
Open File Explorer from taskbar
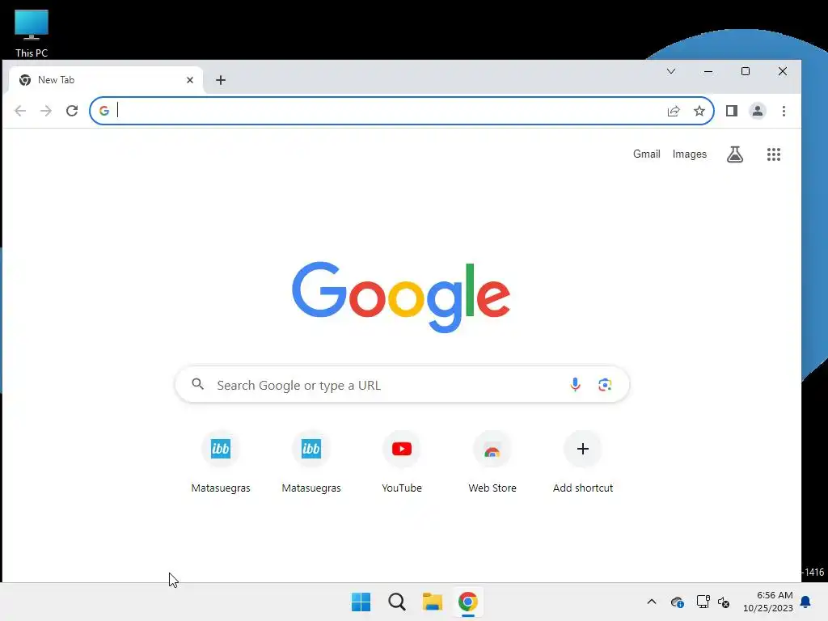click(433, 602)
